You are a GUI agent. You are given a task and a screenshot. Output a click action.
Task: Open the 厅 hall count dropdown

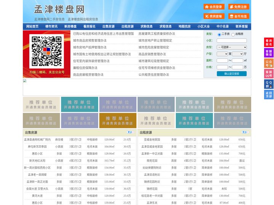click(x=237, y=54)
